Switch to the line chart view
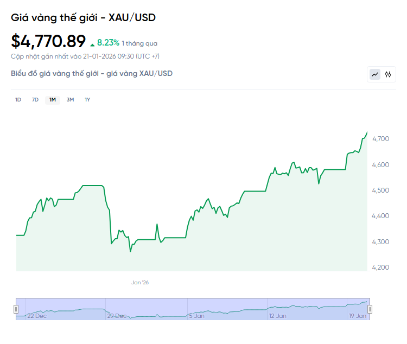This screenshot has width=407, height=344. tap(375, 74)
